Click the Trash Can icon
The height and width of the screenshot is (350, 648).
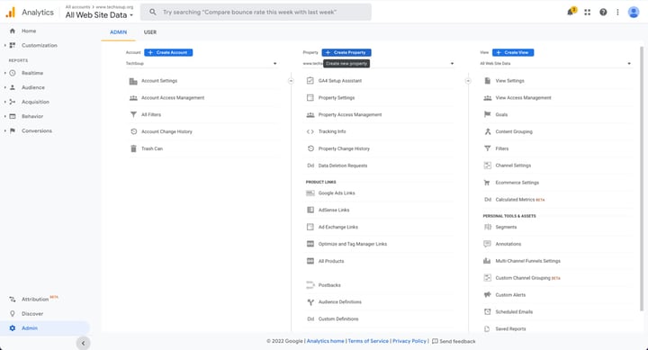point(133,148)
